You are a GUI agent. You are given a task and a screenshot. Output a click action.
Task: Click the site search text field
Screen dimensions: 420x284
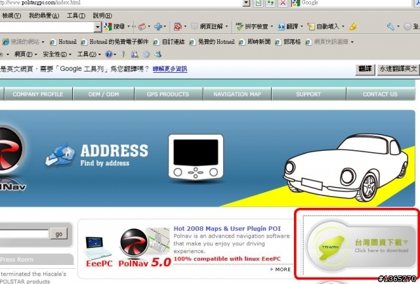coord(24,234)
